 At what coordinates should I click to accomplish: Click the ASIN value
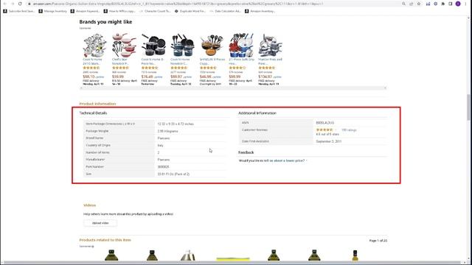tap(324, 123)
